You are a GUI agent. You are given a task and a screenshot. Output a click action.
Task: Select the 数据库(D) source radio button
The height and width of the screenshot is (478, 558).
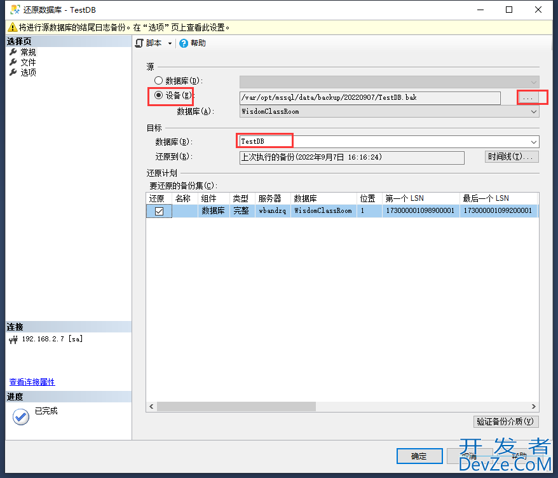158,81
